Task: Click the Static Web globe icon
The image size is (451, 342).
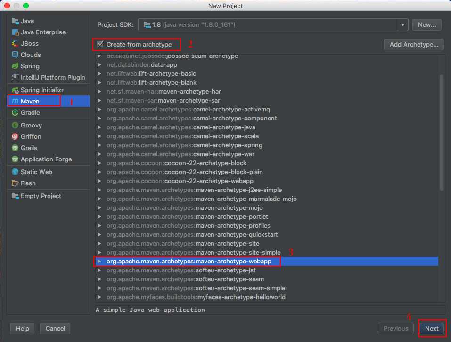Action: 15,172
